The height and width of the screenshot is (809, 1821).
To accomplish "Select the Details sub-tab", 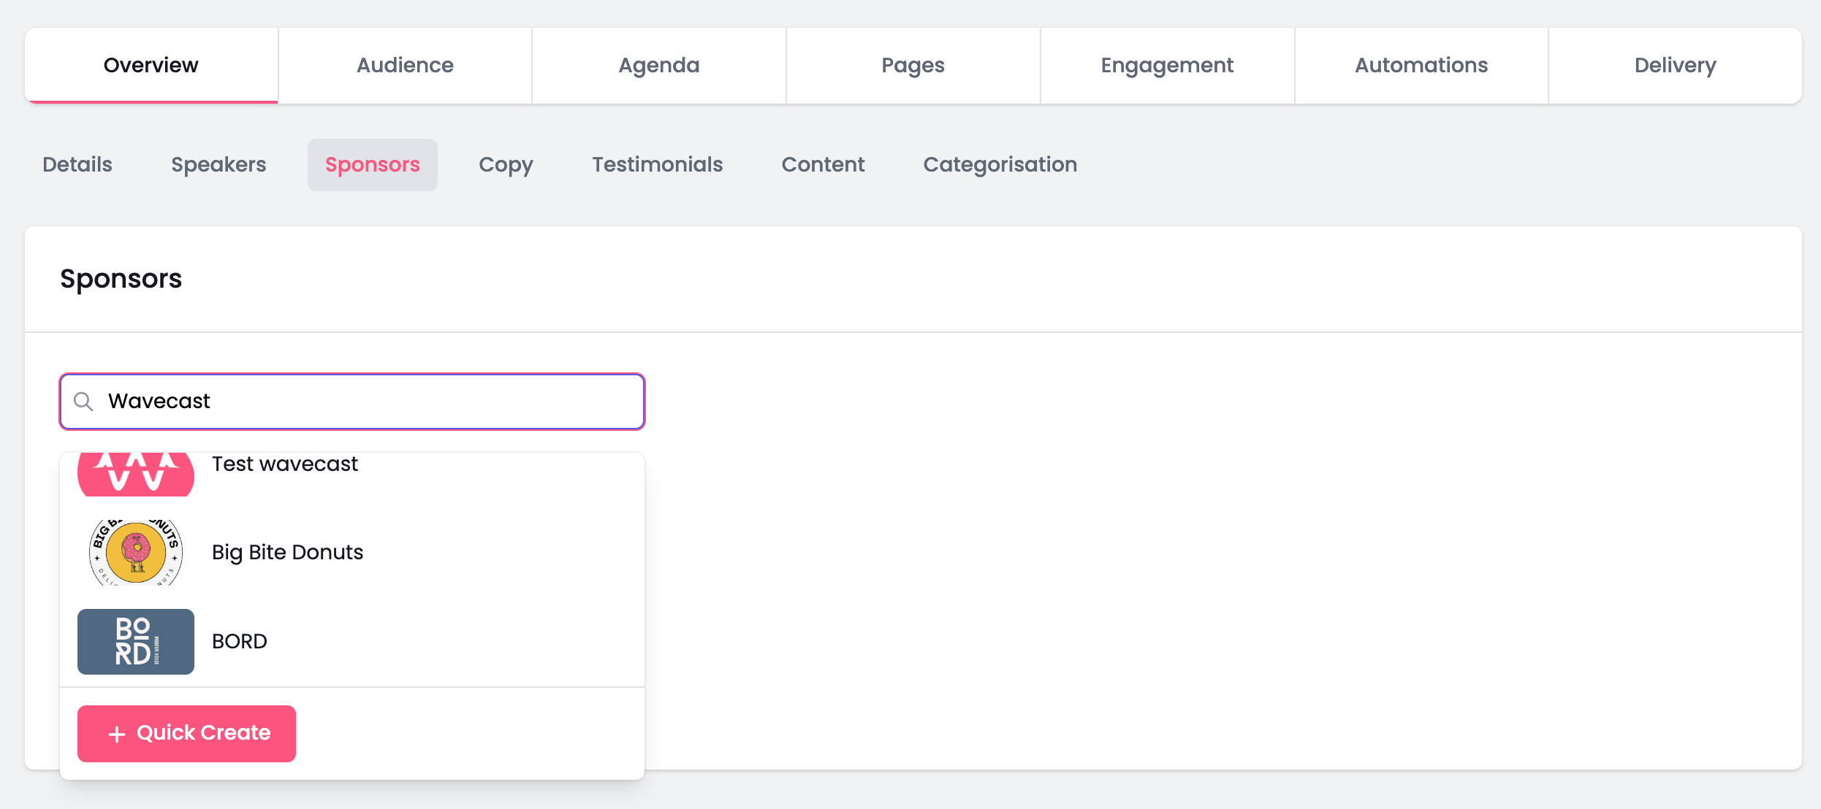I will (x=77, y=165).
